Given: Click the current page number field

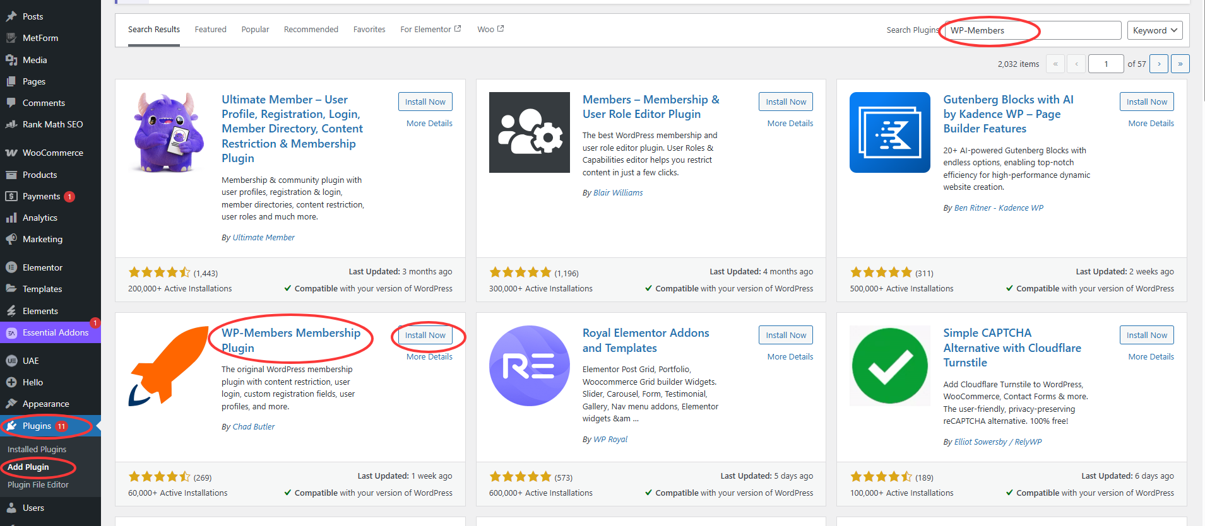Looking at the screenshot, I should click(x=1105, y=64).
